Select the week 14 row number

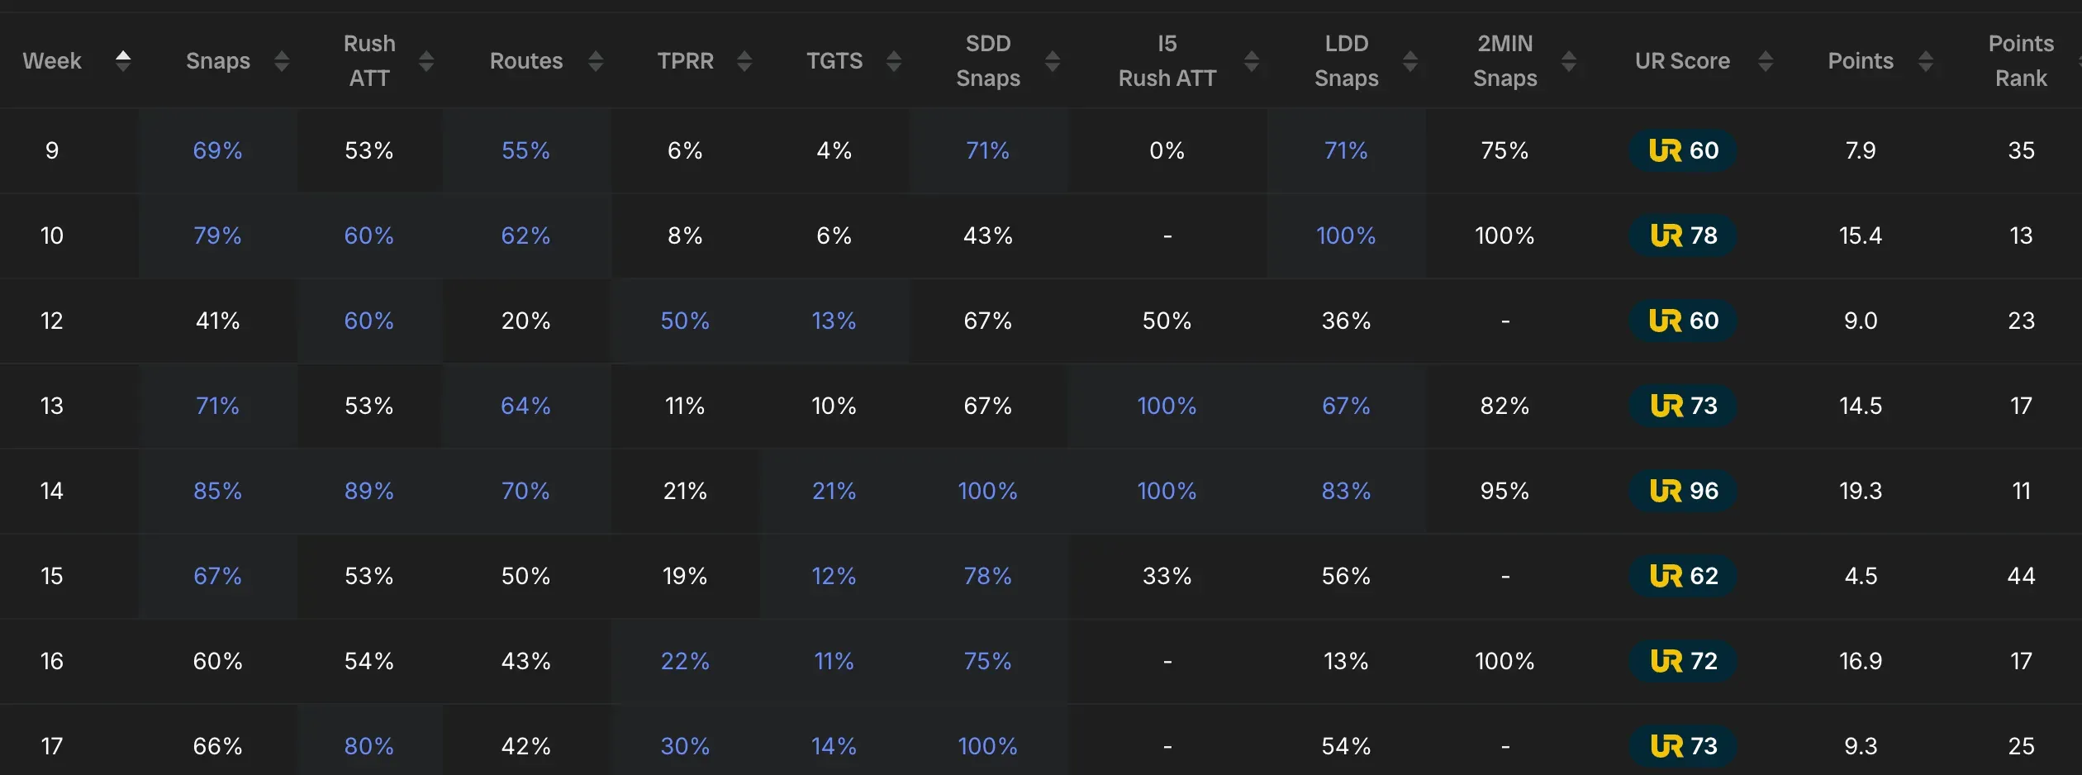pyautogui.click(x=51, y=491)
